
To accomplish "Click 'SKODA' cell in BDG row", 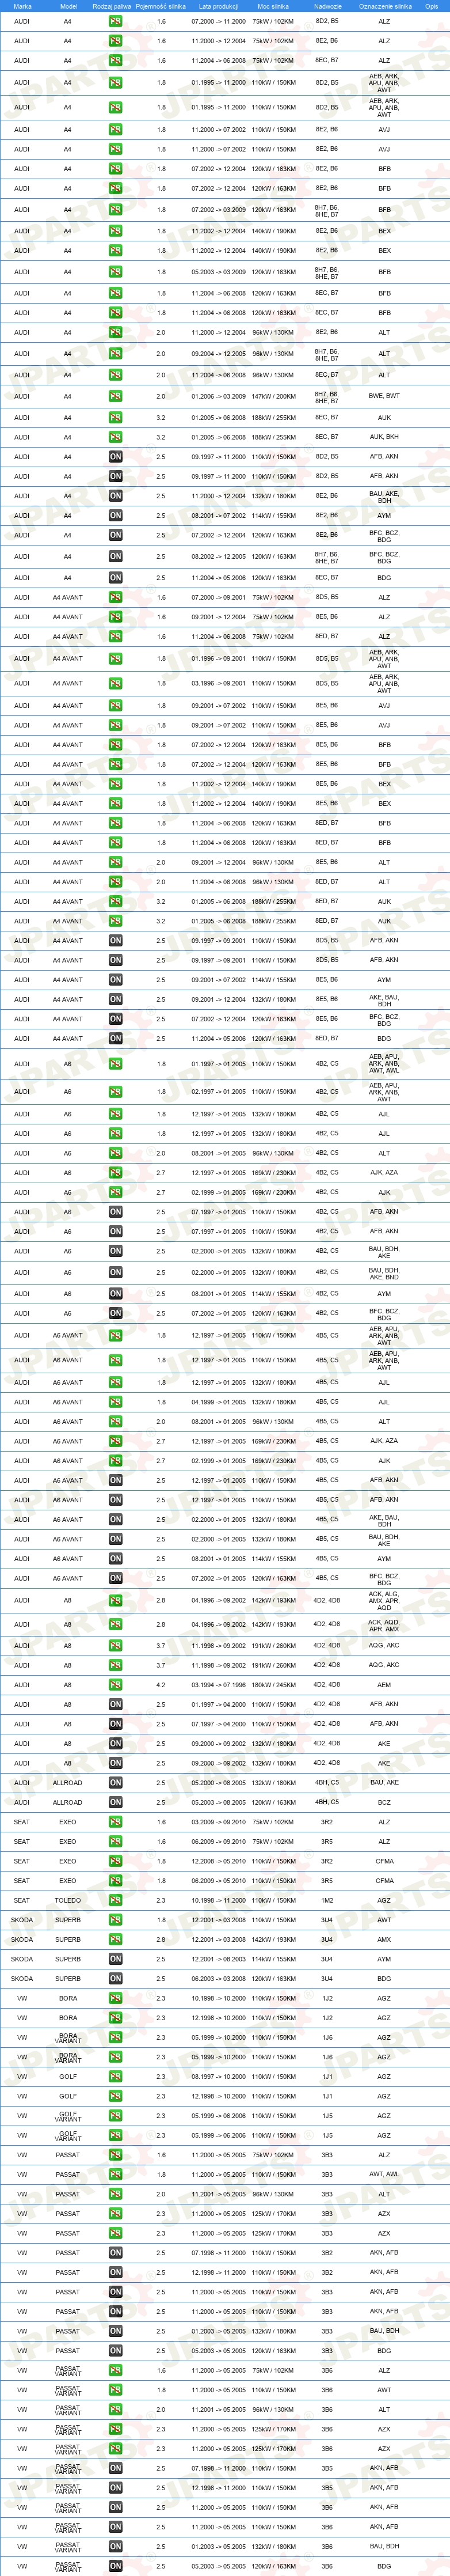I will (x=22, y=1979).
